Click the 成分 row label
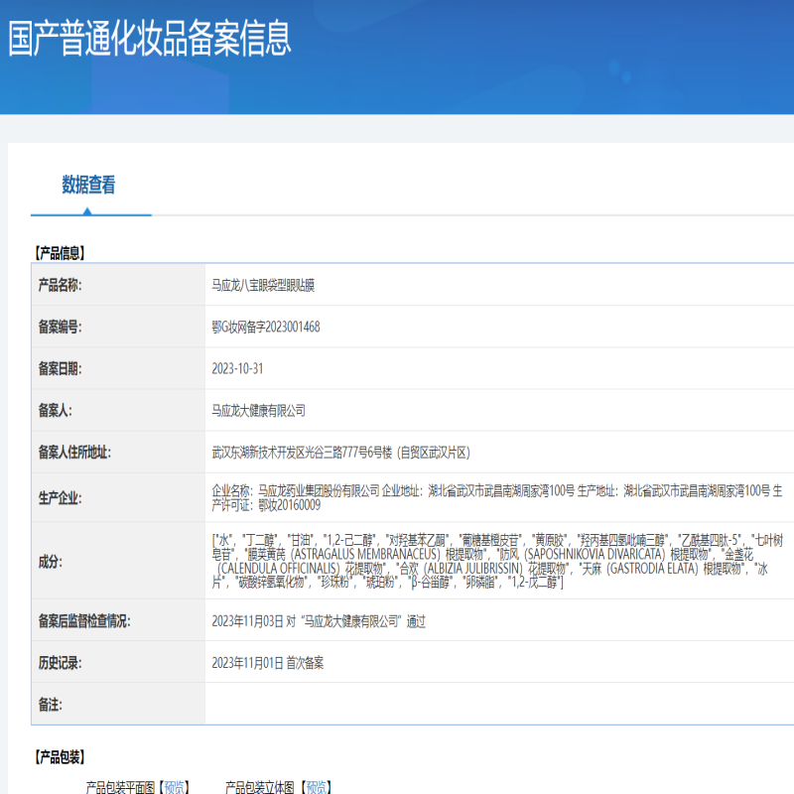 click(51, 562)
